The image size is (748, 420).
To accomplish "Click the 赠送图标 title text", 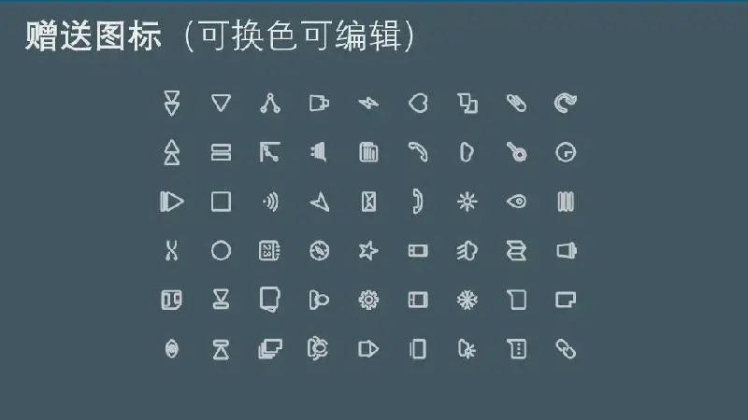I will click(x=93, y=36).
